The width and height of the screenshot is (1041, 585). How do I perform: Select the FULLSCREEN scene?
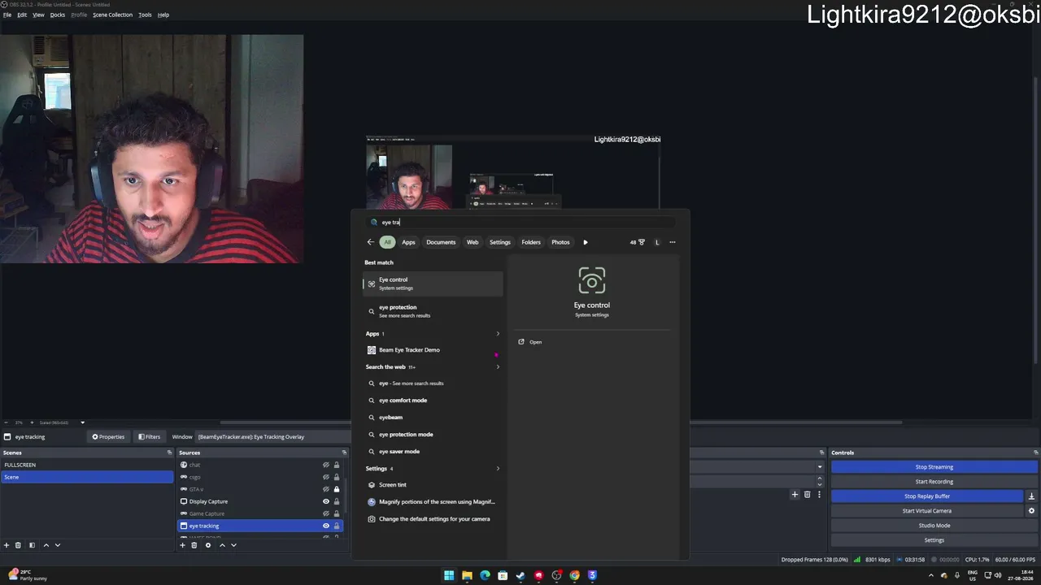87,465
